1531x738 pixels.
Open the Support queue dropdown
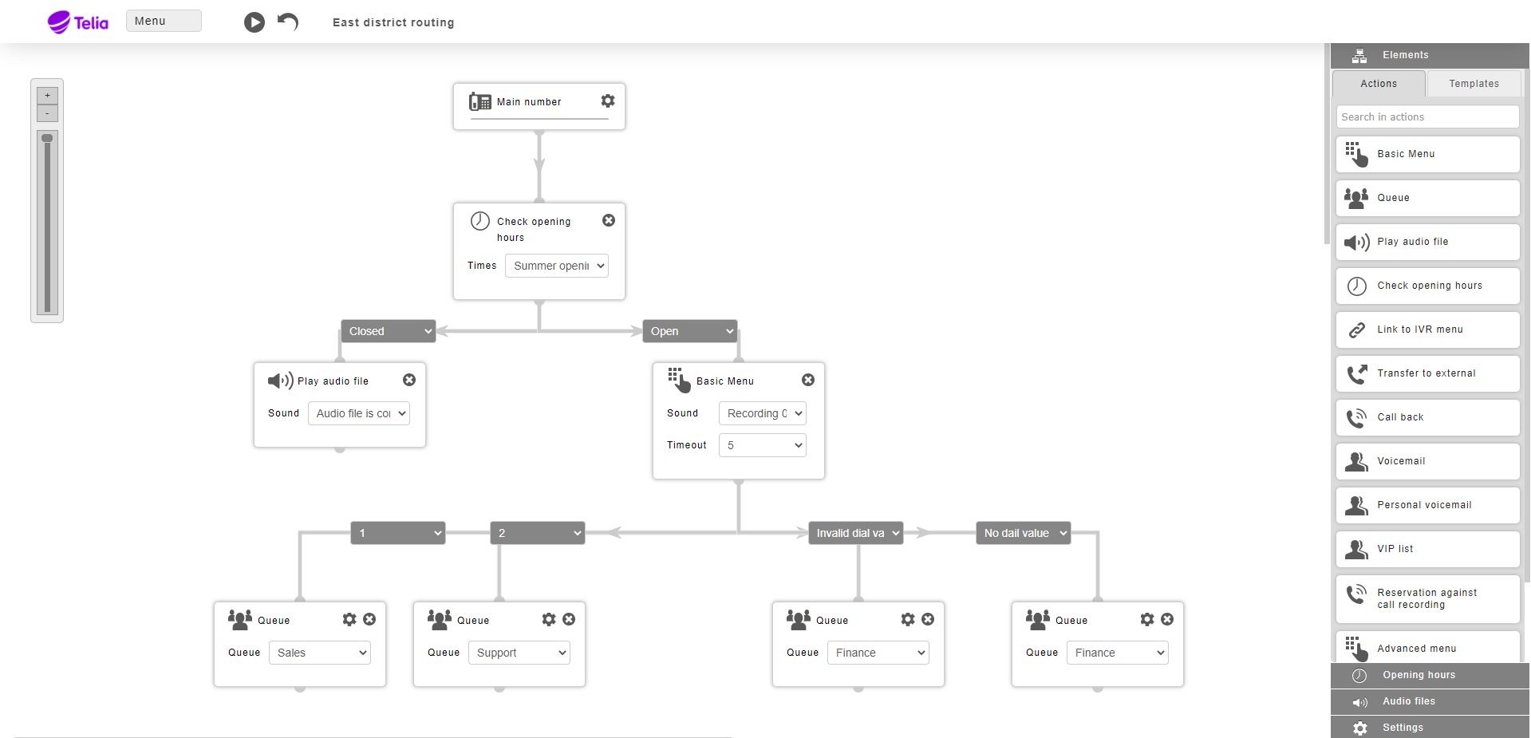tap(519, 653)
